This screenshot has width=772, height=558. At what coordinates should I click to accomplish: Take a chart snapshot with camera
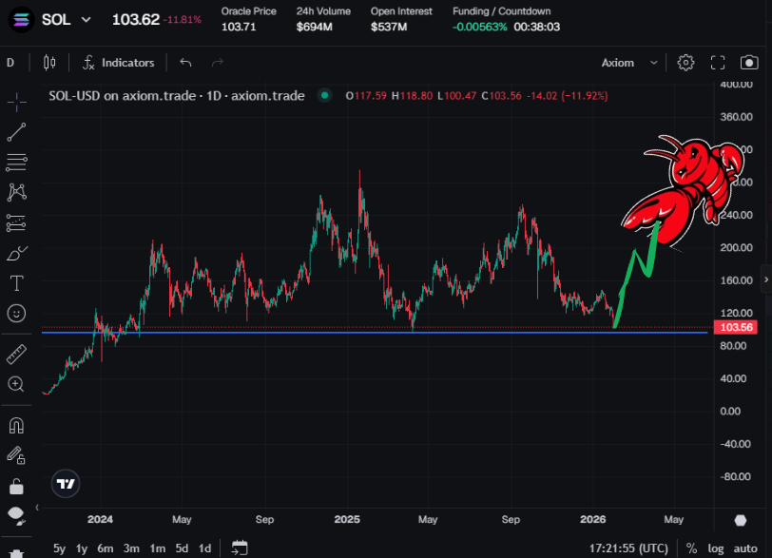(749, 63)
